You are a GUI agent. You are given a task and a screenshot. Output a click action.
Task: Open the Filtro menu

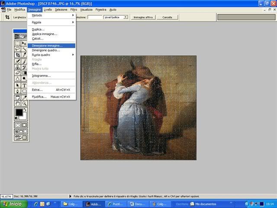point(74,10)
